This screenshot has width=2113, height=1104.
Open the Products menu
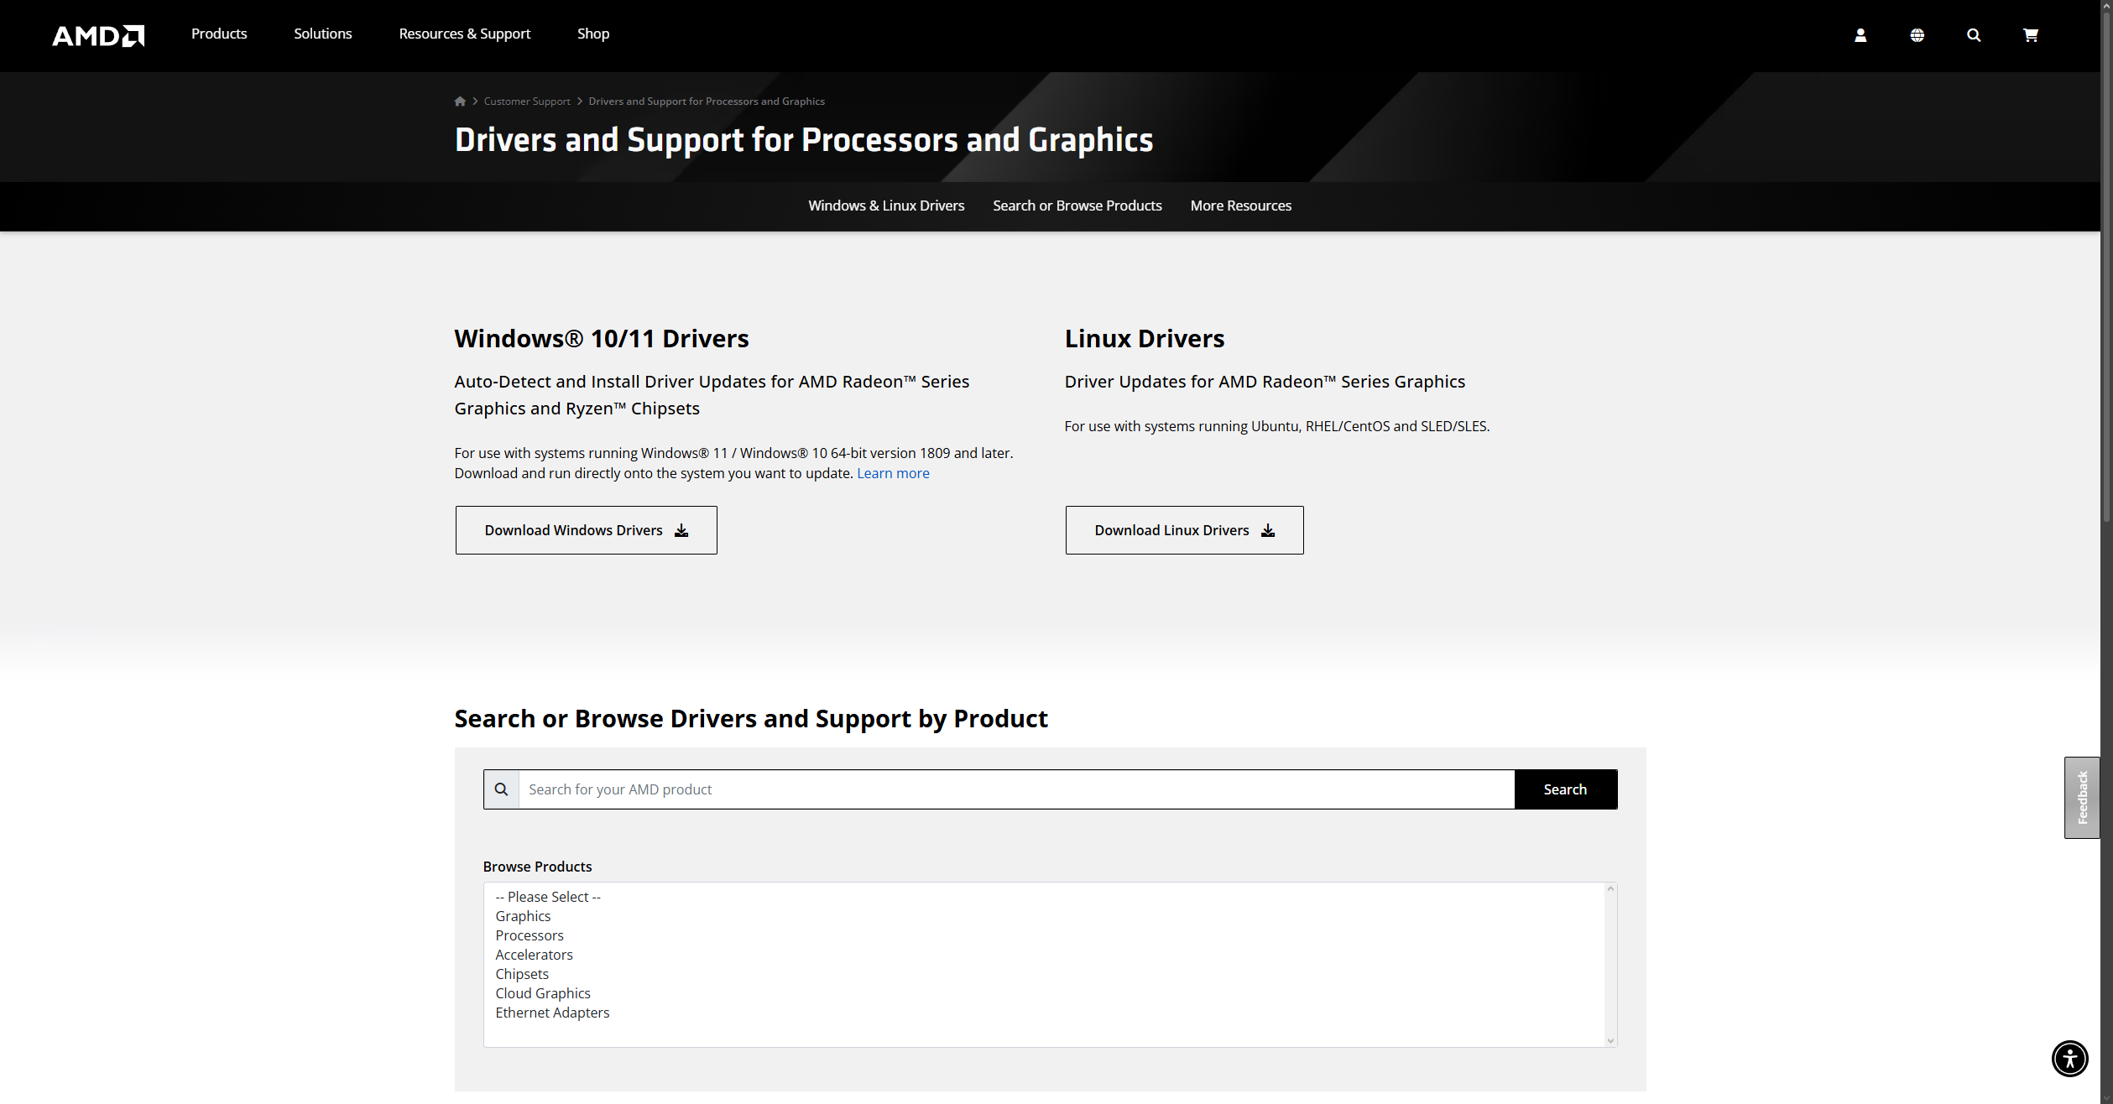click(x=219, y=34)
